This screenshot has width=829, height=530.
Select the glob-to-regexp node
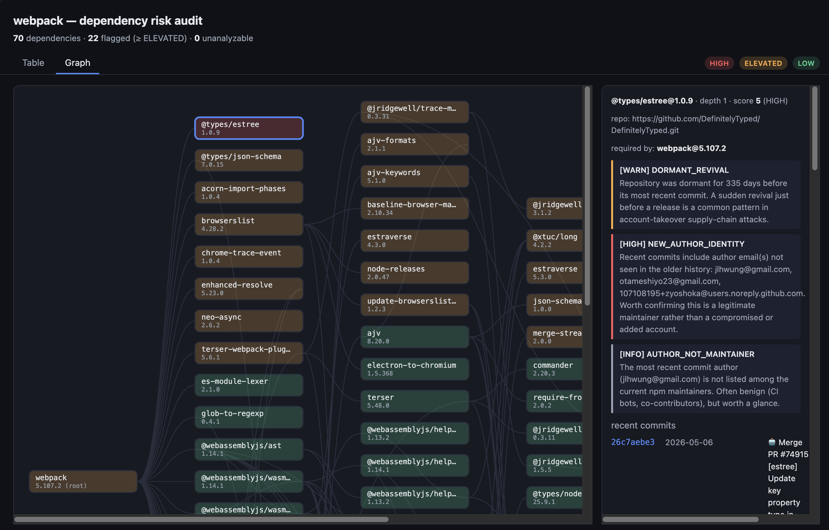pyautogui.click(x=249, y=417)
